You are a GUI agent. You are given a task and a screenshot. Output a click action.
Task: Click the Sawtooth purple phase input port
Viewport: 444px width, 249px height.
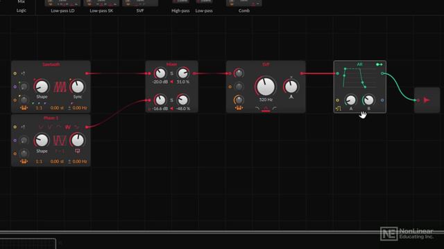15,86
